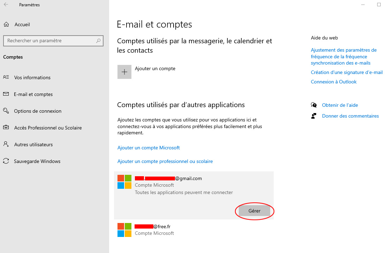Minimize the Paramètres window
The height and width of the screenshot is (253, 388).
tap(363, 5)
